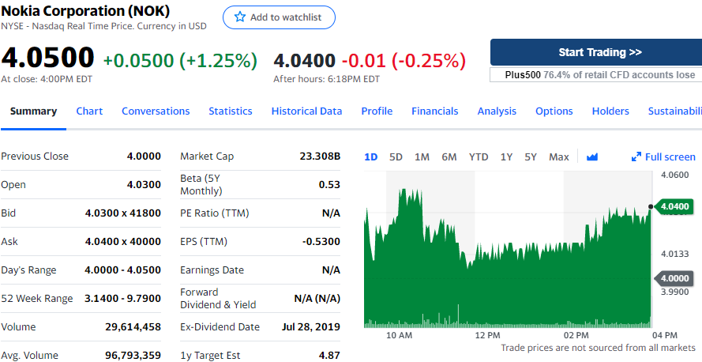Viewport: 702px width, 362px height.
Task: Choose the 1M chart range
Action: click(422, 157)
